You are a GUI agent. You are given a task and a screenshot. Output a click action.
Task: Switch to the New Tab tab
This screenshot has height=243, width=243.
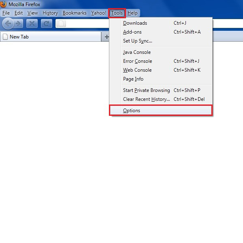51,37
